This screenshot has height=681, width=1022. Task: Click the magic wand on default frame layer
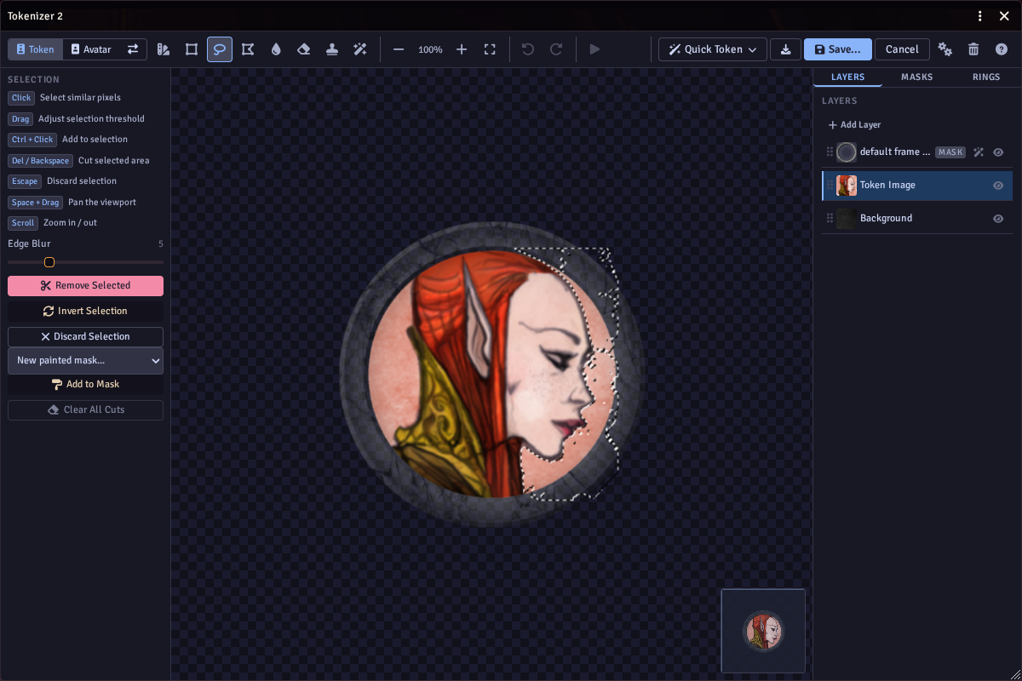979,152
